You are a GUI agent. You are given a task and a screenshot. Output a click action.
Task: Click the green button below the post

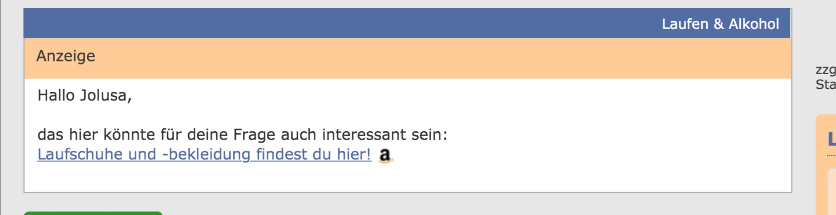[x=93, y=213]
